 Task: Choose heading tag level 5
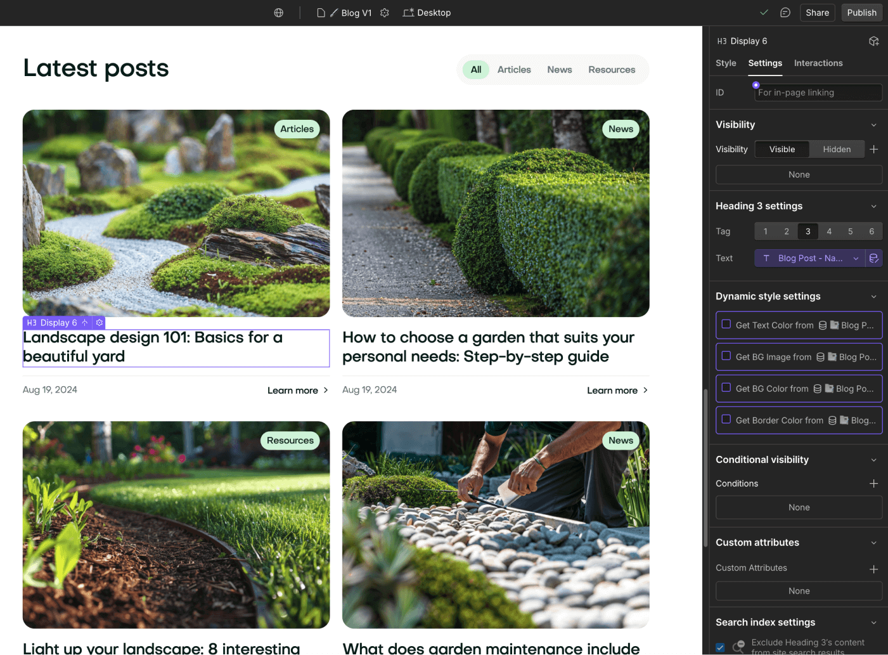click(850, 231)
